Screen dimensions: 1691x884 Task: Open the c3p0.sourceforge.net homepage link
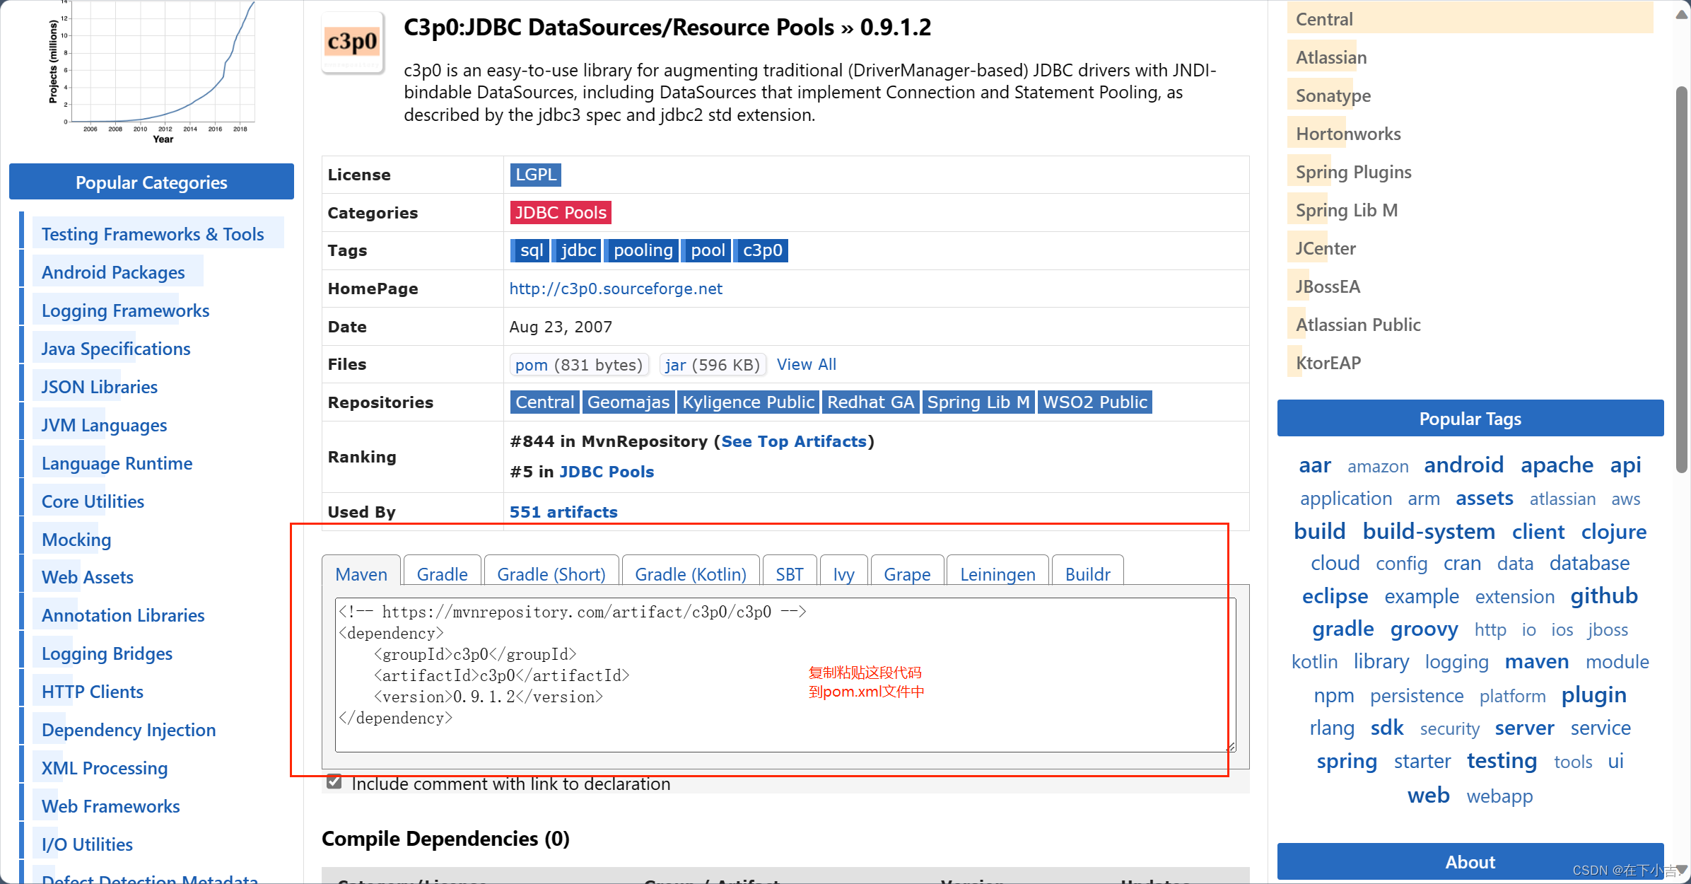click(616, 289)
